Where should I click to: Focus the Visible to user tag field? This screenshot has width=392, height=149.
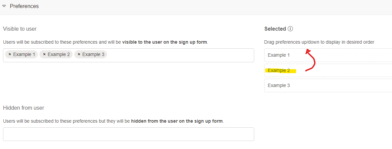(181, 55)
